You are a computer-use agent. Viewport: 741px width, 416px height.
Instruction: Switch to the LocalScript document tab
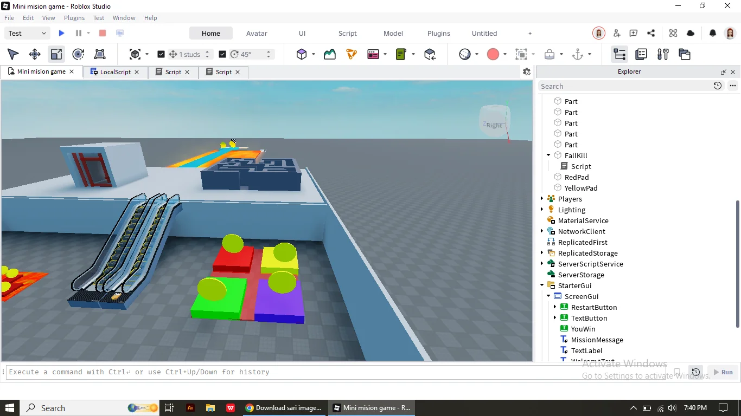click(x=116, y=72)
